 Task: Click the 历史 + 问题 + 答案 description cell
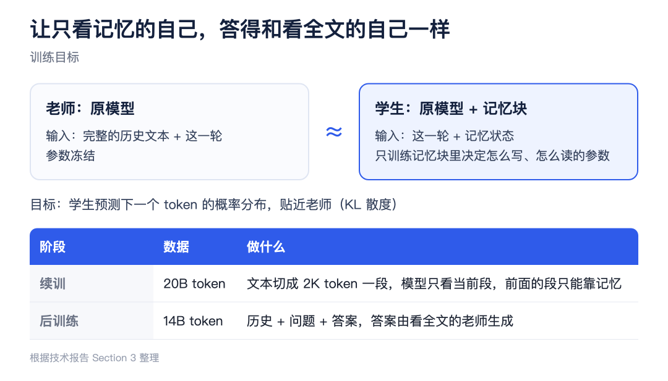pyautogui.click(x=380, y=321)
